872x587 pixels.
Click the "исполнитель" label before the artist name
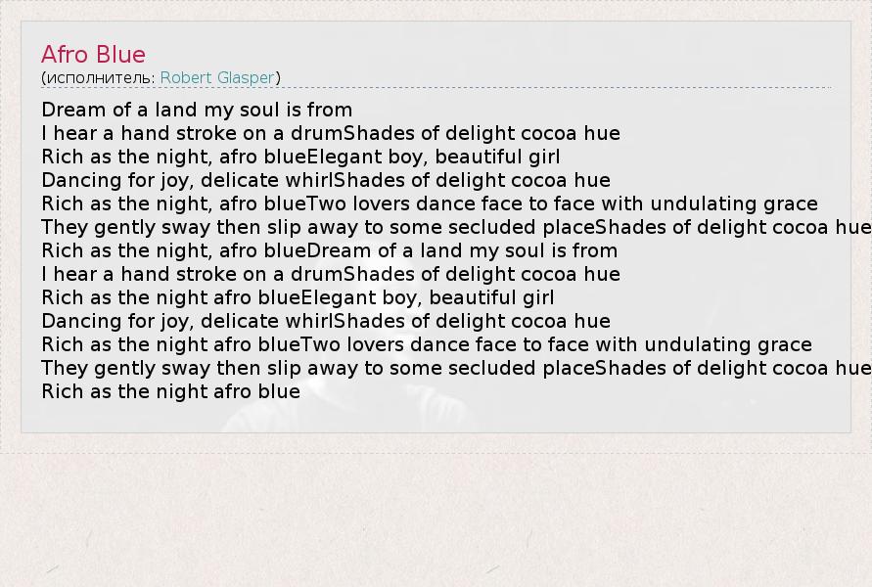pos(98,78)
